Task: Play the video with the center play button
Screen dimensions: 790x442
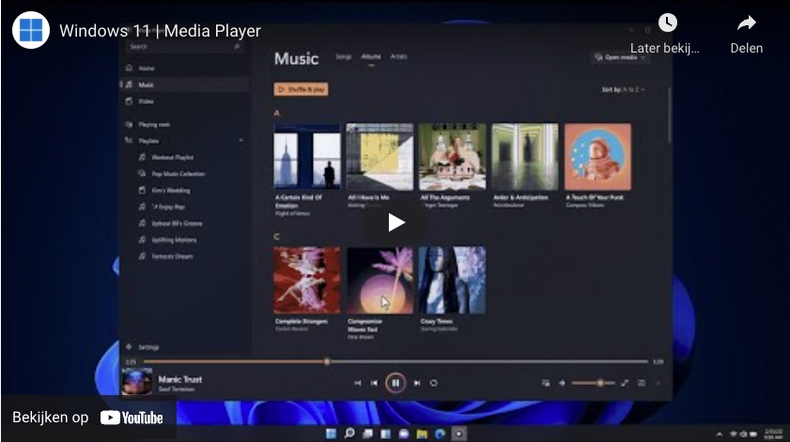Action: click(x=395, y=222)
